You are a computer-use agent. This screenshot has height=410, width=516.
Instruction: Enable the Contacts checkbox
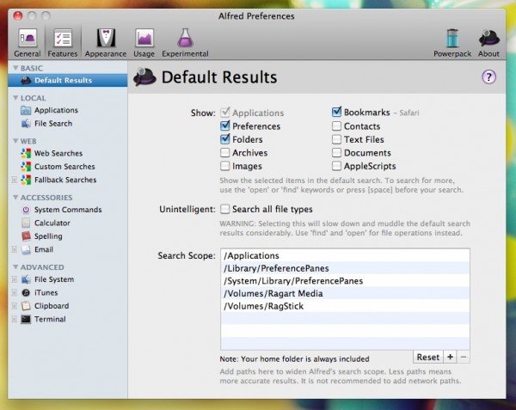(x=336, y=126)
